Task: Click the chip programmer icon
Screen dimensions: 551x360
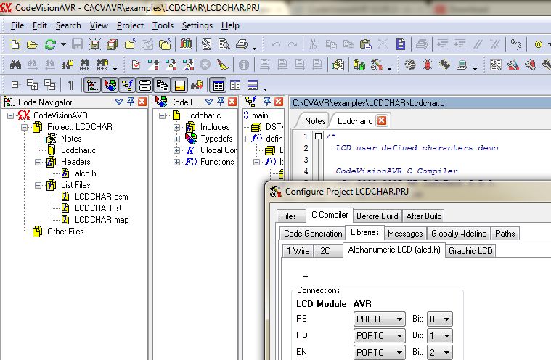Action: coord(444,65)
